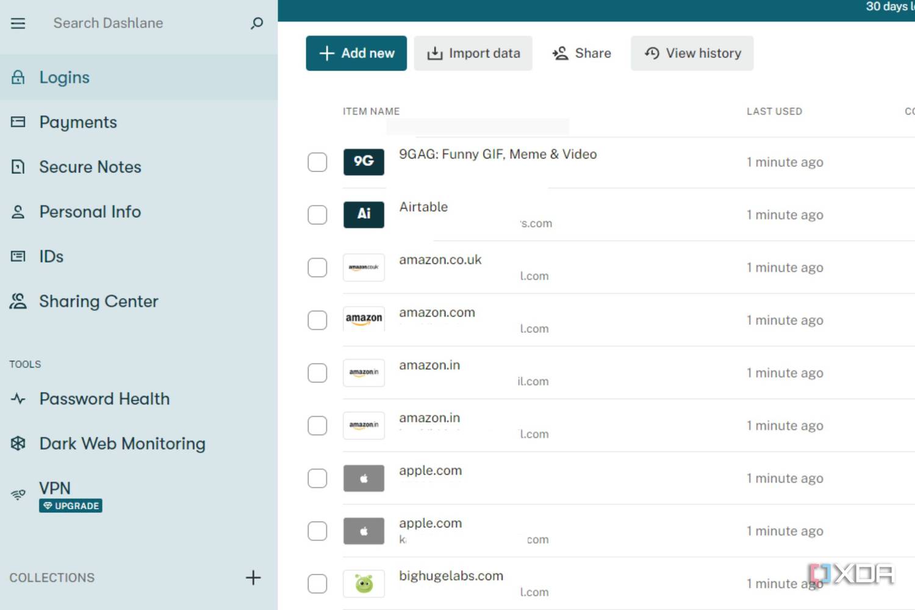Click the 9GAG logo thumbnail

click(364, 162)
